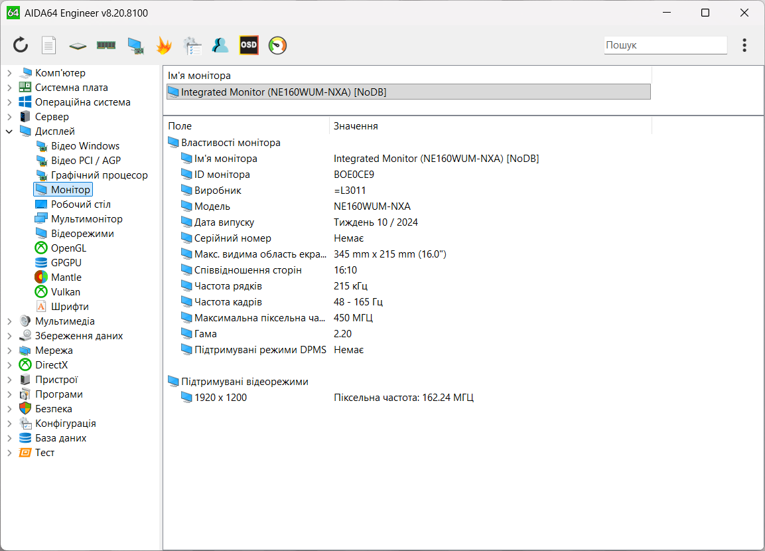Screen dimensions: 765x551
Task: Open the OSD panel icon
Action: [x=249, y=45]
